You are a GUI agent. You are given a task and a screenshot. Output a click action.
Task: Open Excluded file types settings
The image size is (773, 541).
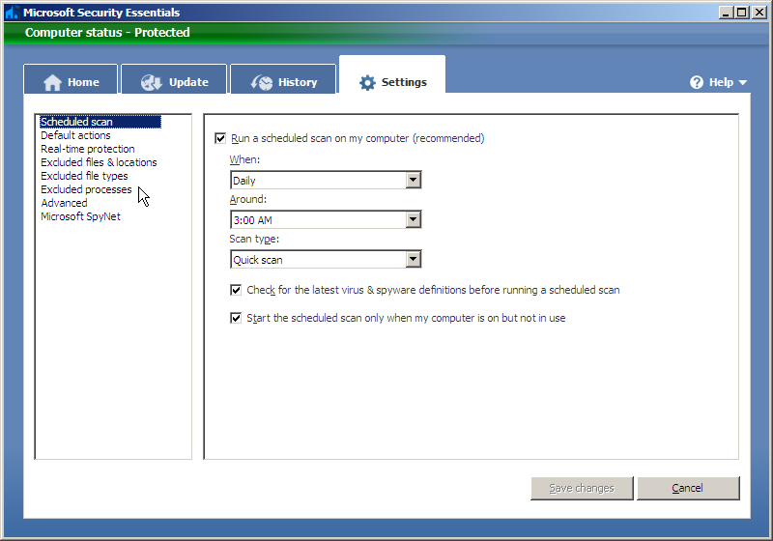tap(84, 176)
